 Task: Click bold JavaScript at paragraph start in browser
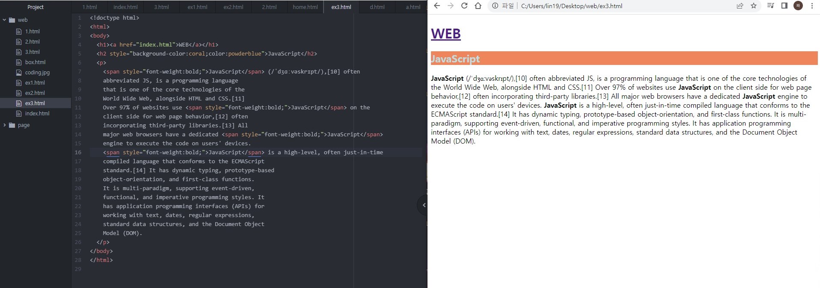coord(447,79)
